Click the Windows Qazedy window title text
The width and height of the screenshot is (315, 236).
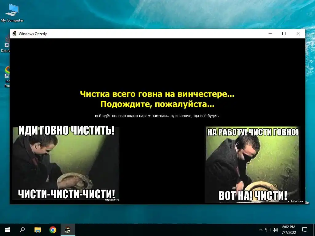(x=33, y=34)
